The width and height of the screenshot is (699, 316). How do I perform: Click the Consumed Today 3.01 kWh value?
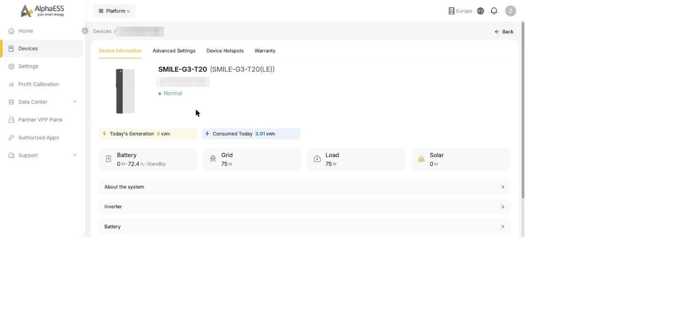coord(265,134)
